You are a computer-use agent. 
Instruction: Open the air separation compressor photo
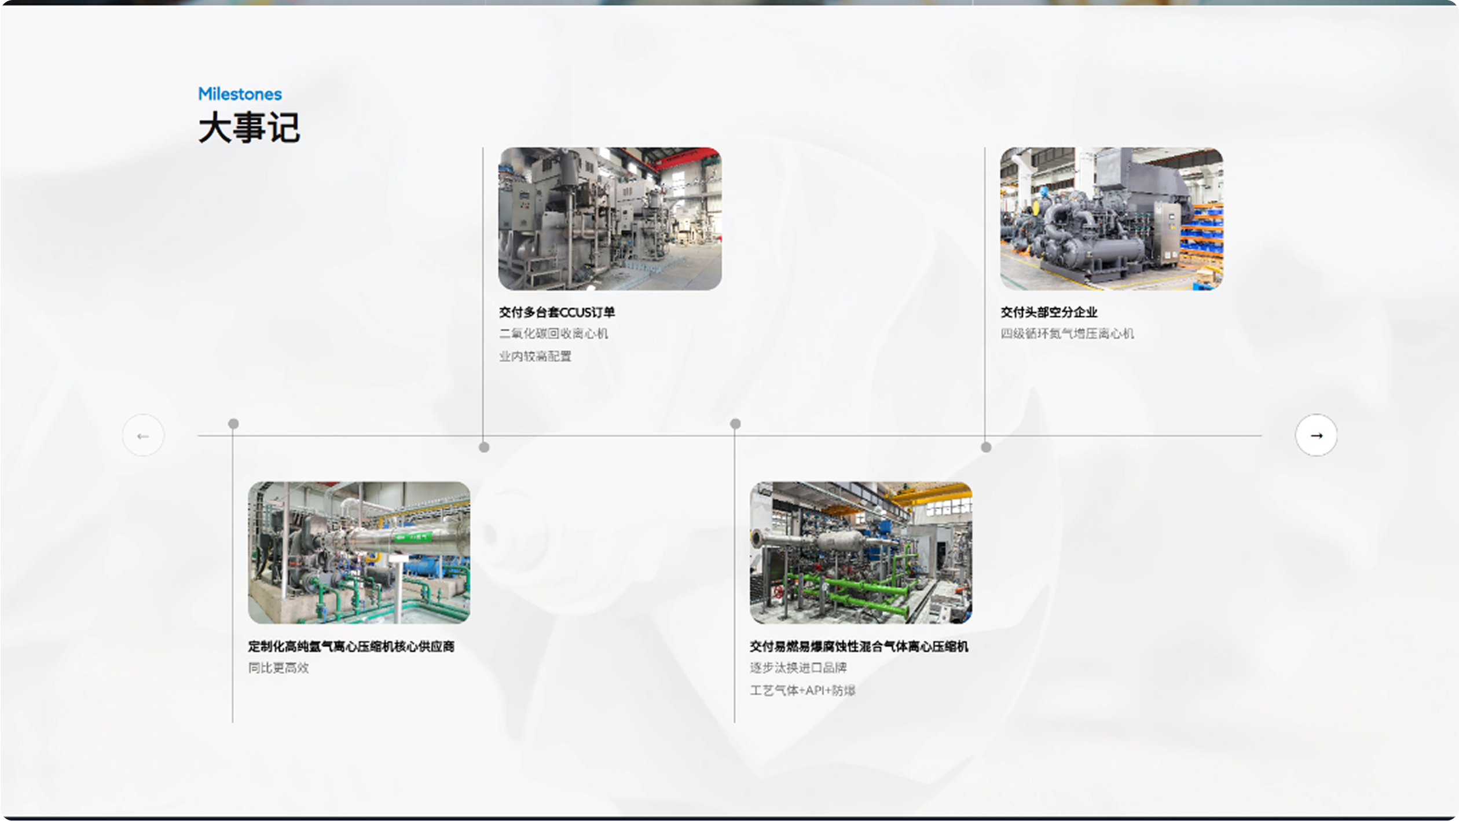click(1111, 218)
